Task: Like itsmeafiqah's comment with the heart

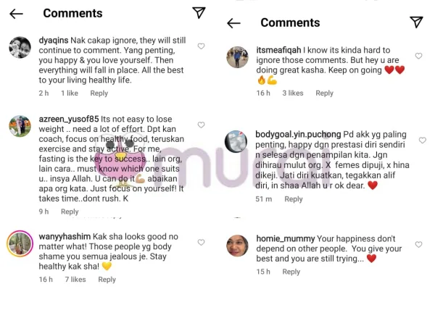Action: coord(418,56)
